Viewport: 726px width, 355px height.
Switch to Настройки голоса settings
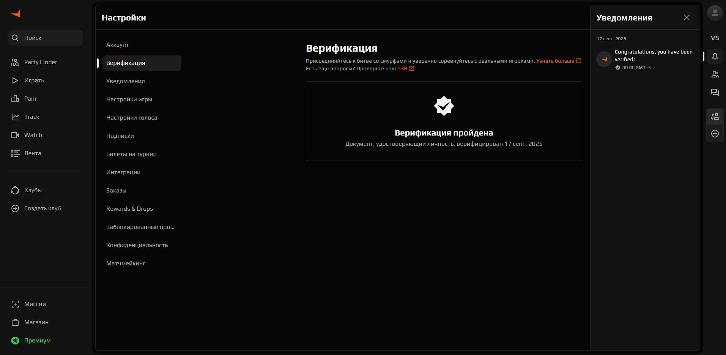click(x=132, y=118)
